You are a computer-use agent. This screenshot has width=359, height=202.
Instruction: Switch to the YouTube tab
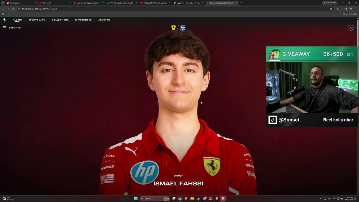(55, 3)
